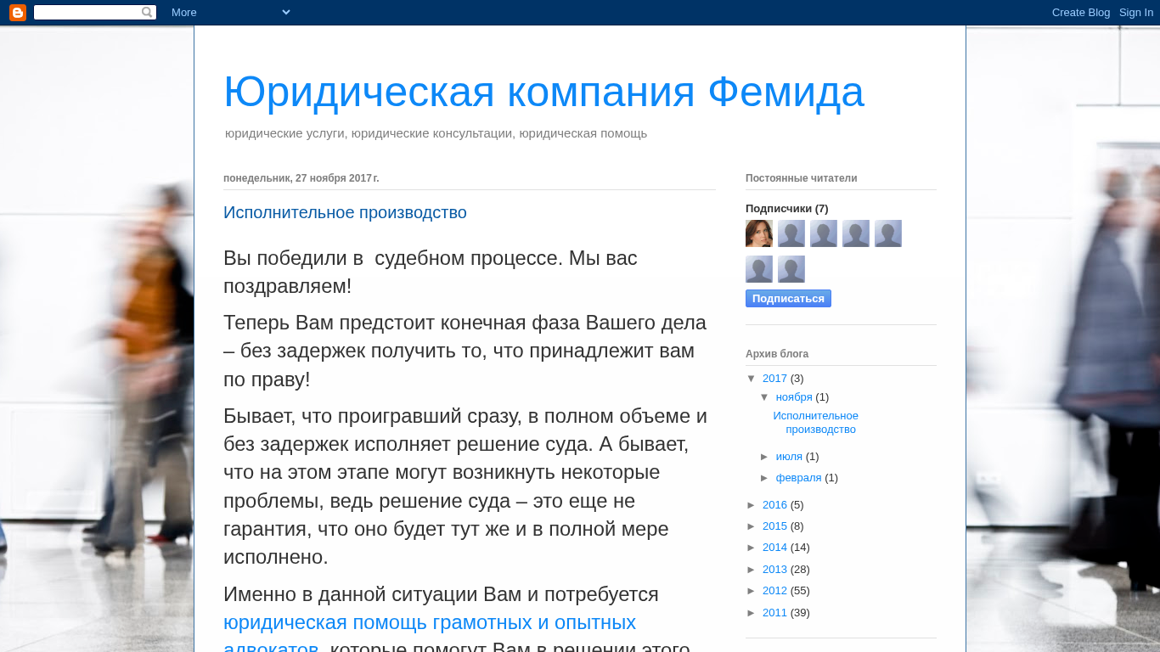The width and height of the screenshot is (1160, 652).
Task: Follow link юридическая помощь грамотных и опытных
Action: pos(430,622)
